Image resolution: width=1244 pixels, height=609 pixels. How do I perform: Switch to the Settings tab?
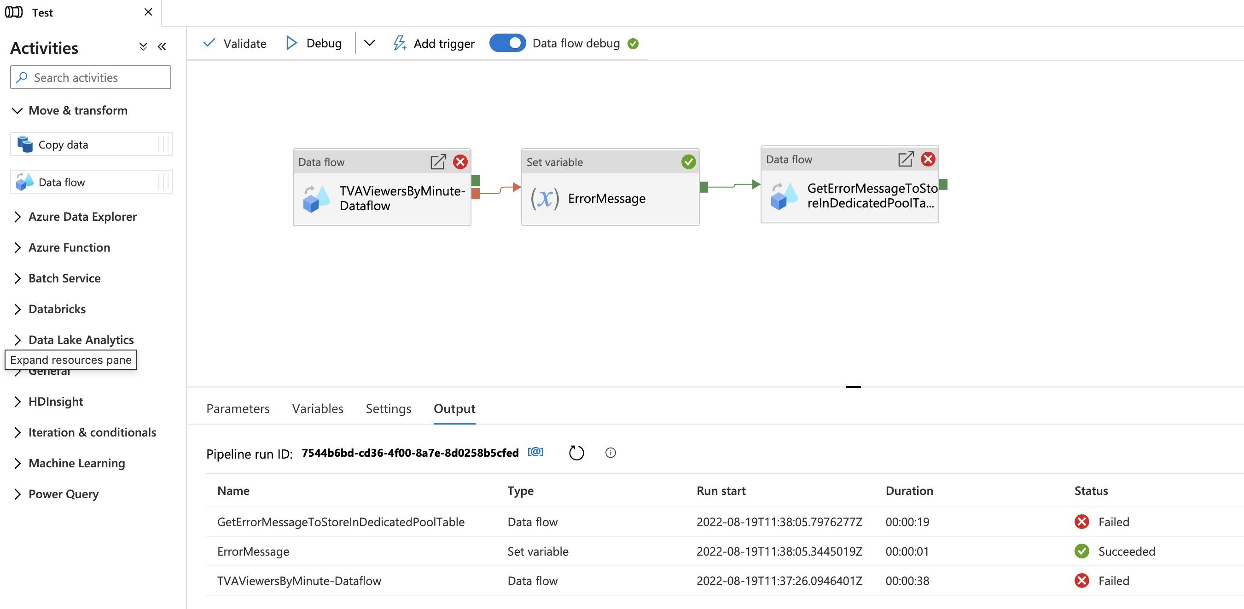tap(389, 409)
